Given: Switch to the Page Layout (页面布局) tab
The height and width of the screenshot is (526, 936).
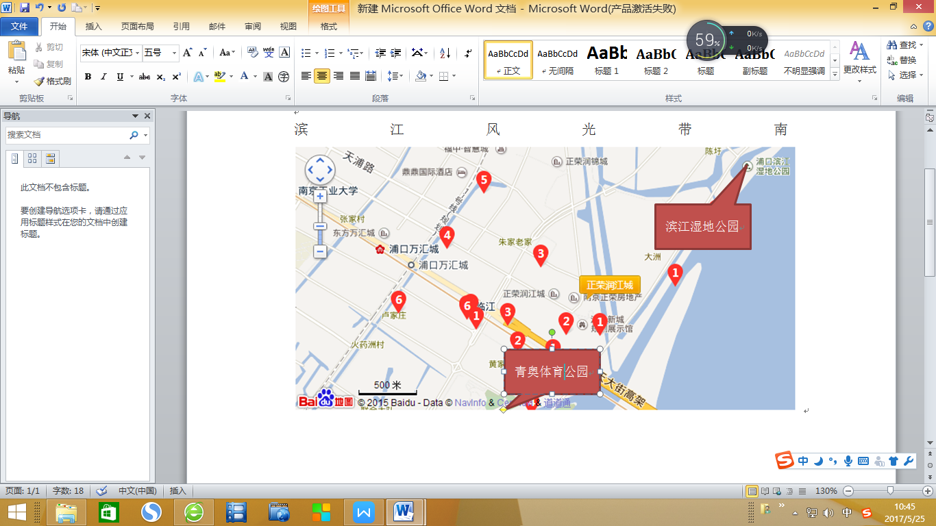Looking at the screenshot, I should coord(137,27).
